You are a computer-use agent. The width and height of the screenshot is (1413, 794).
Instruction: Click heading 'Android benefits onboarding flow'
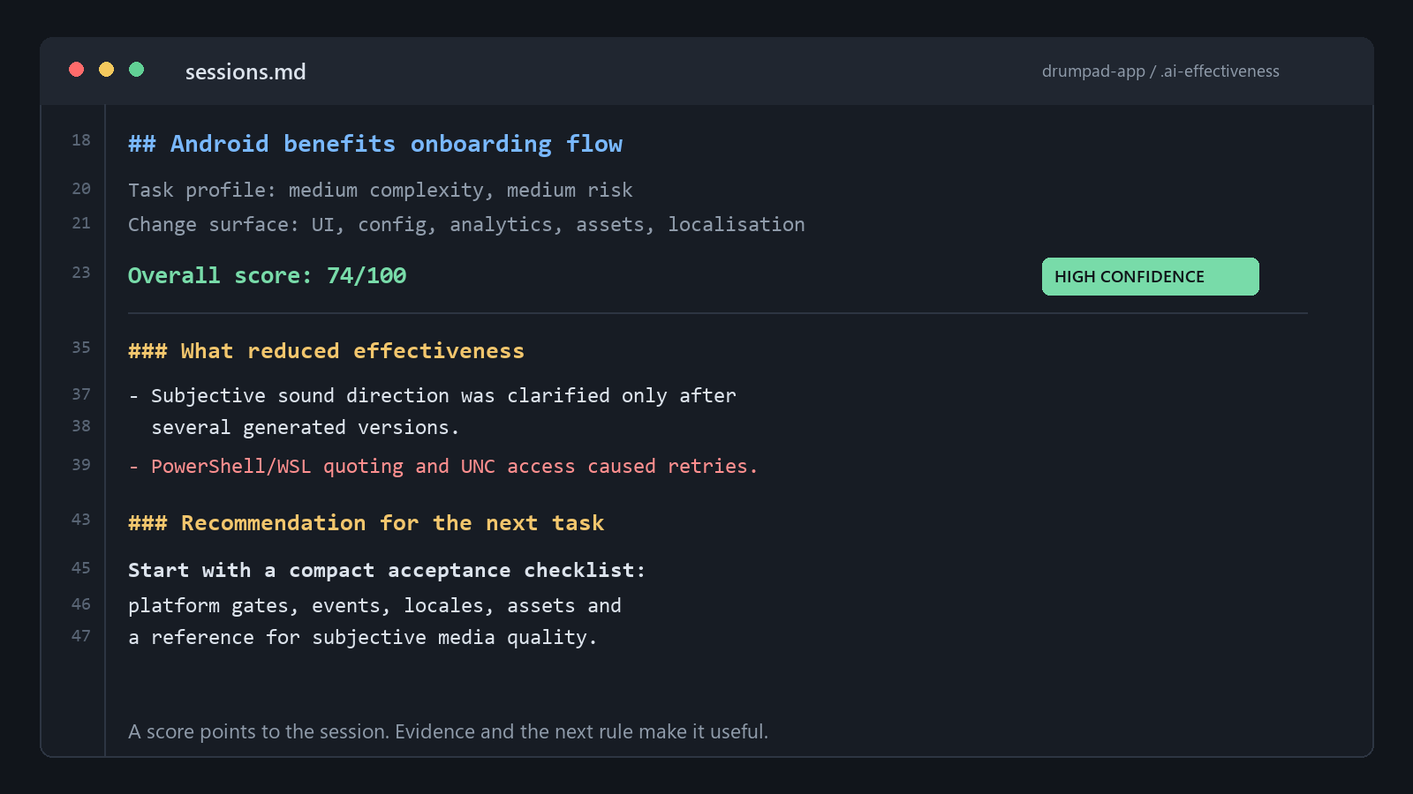coord(375,144)
